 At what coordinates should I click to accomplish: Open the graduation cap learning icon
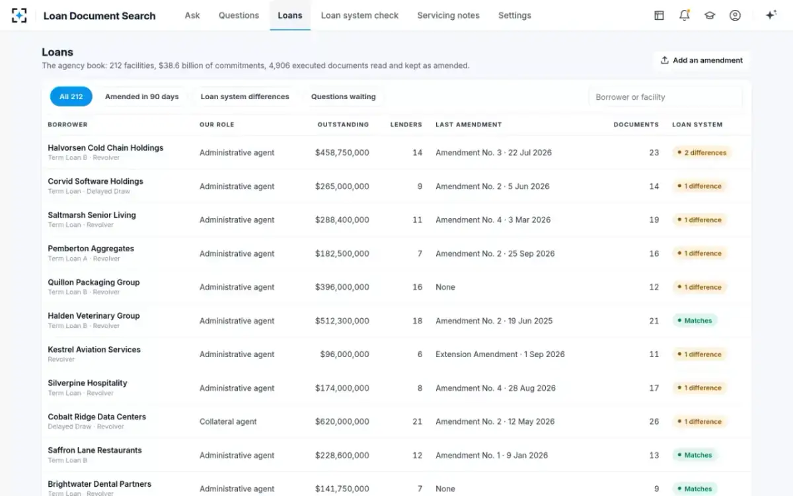[x=710, y=15]
